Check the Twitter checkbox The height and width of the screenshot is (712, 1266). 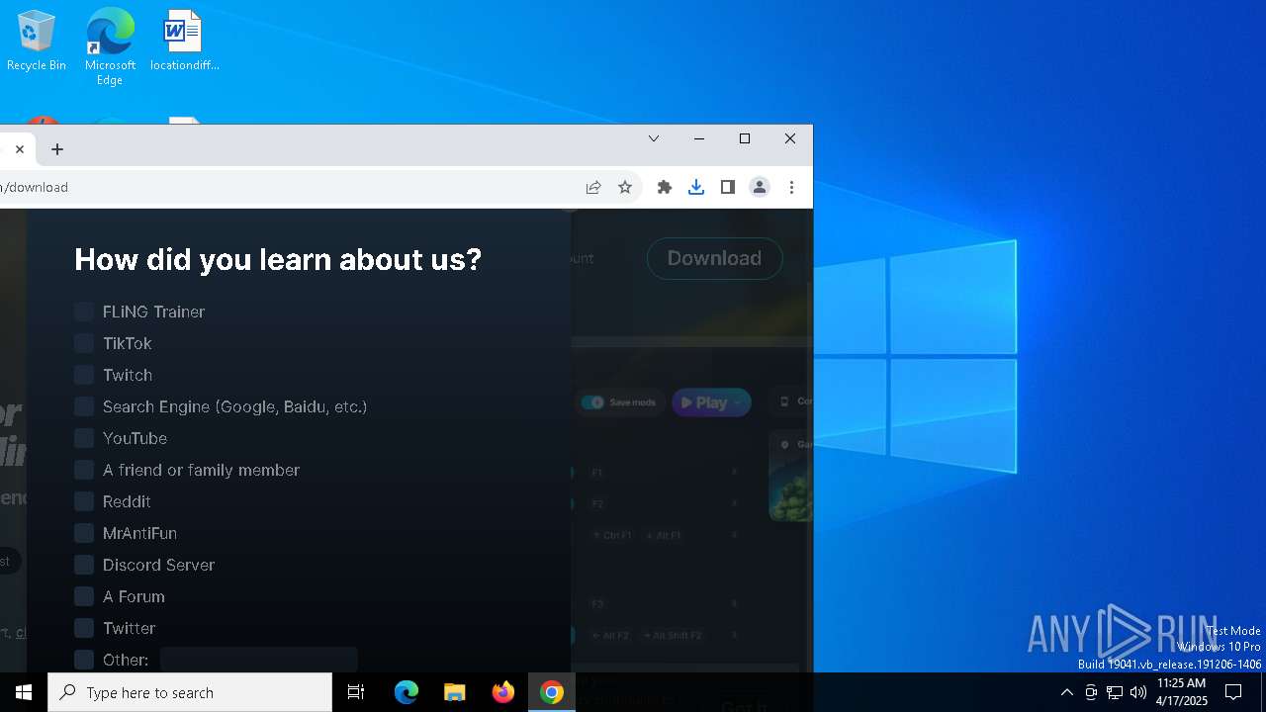84,628
